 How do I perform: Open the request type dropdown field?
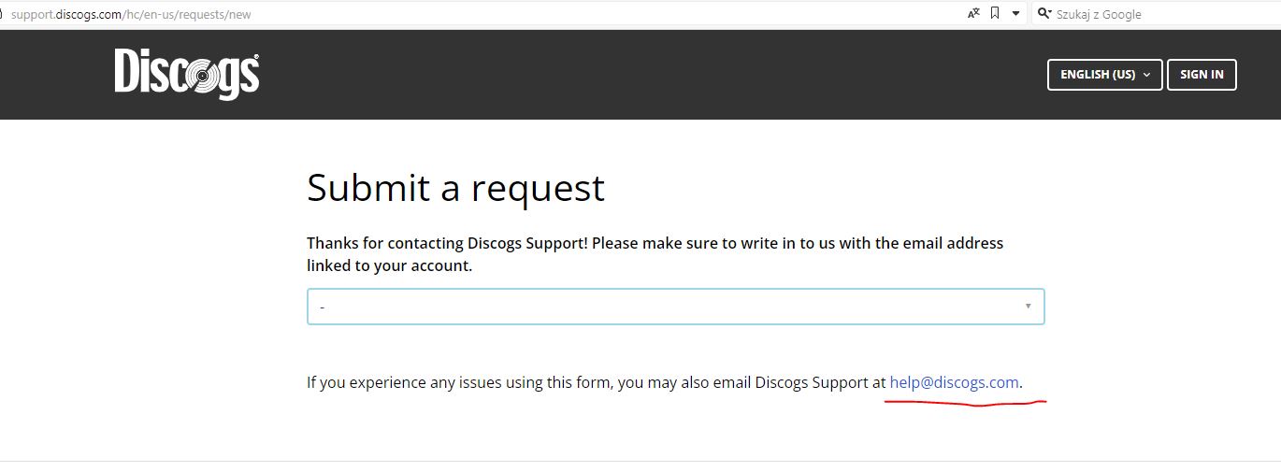click(x=675, y=307)
